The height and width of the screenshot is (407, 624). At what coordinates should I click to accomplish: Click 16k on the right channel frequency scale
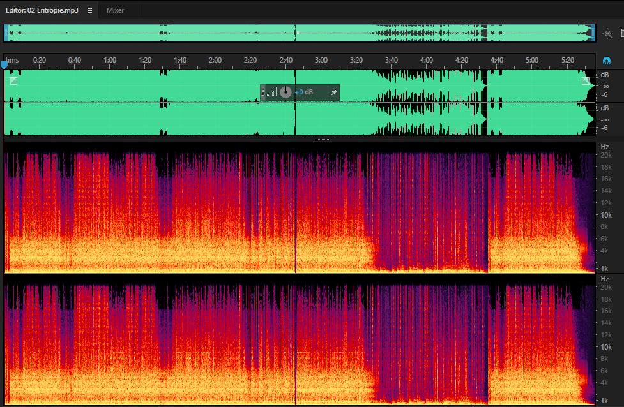(x=605, y=311)
